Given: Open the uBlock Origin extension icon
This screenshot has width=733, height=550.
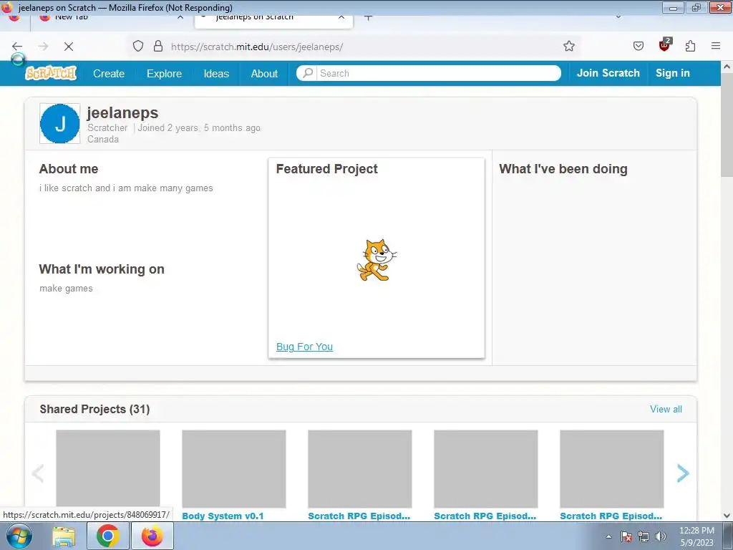Looking at the screenshot, I should click(x=665, y=45).
